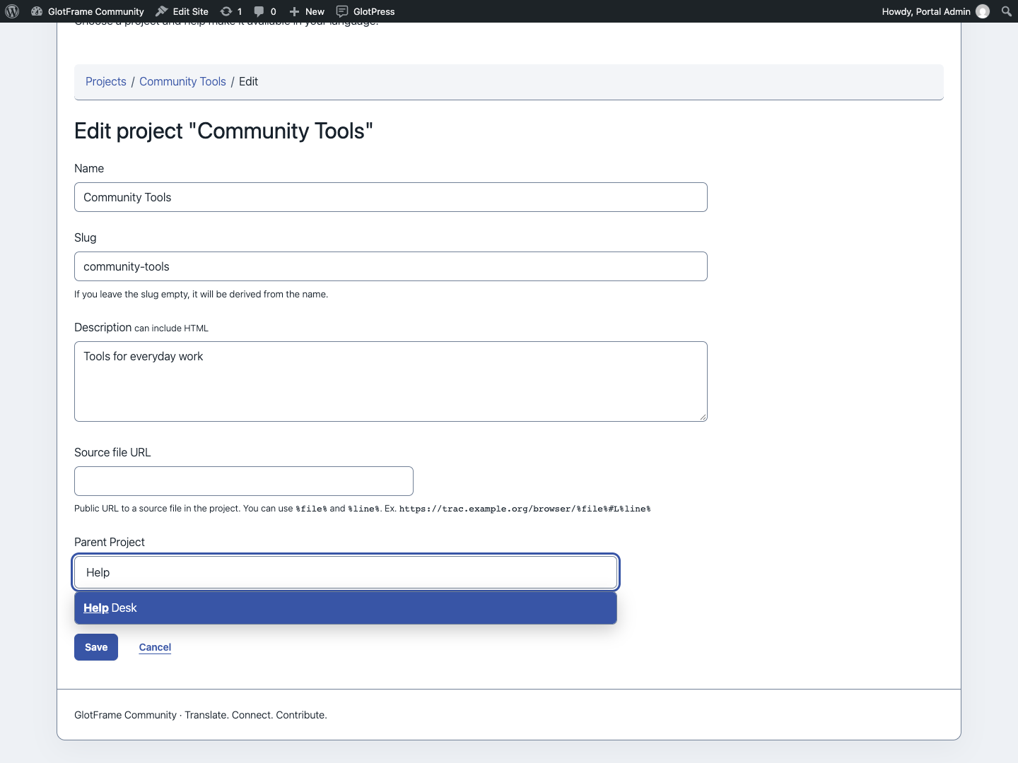Click the Name label

coord(89,168)
